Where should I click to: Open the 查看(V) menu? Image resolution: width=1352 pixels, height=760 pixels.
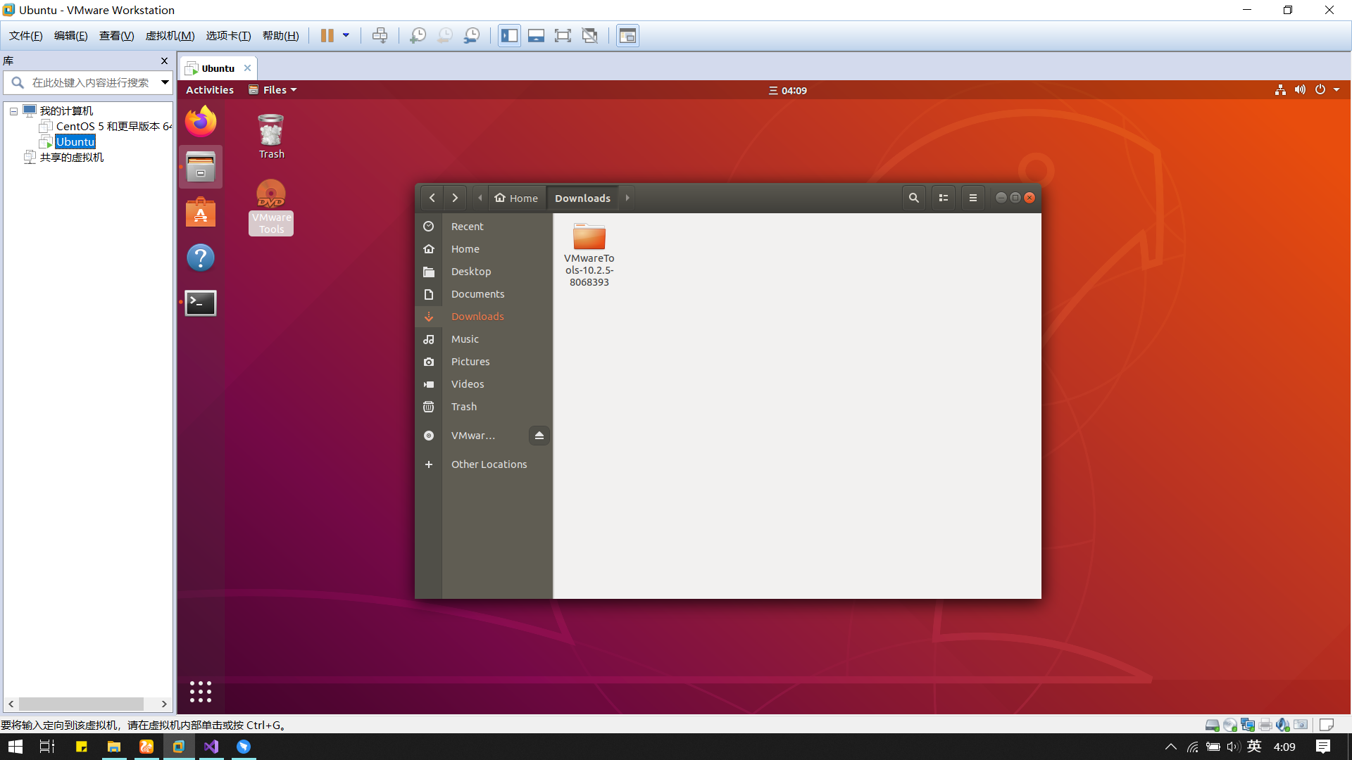pos(116,36)
